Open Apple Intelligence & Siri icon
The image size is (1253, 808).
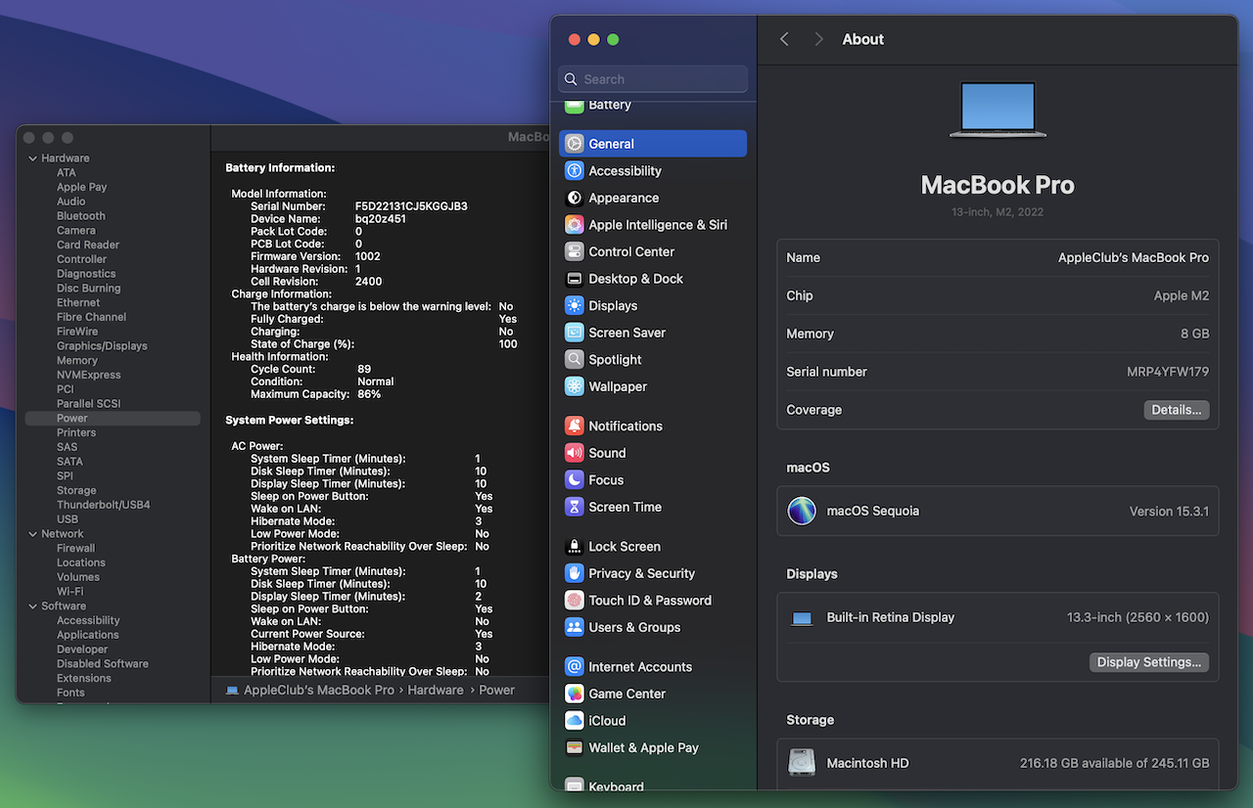coord(575,225)
